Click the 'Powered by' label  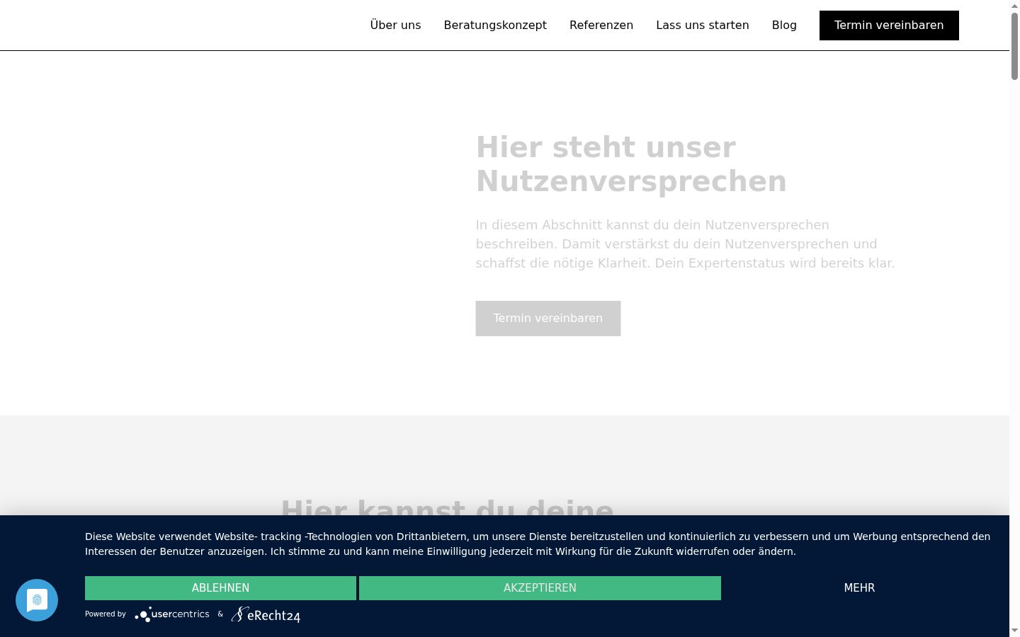tap(106, 614)
